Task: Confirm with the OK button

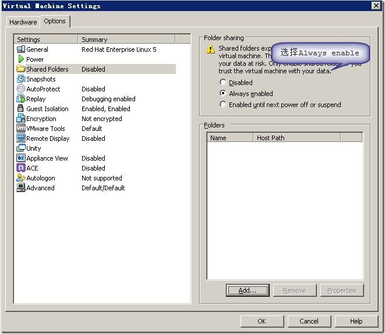Action: point(262,321)
